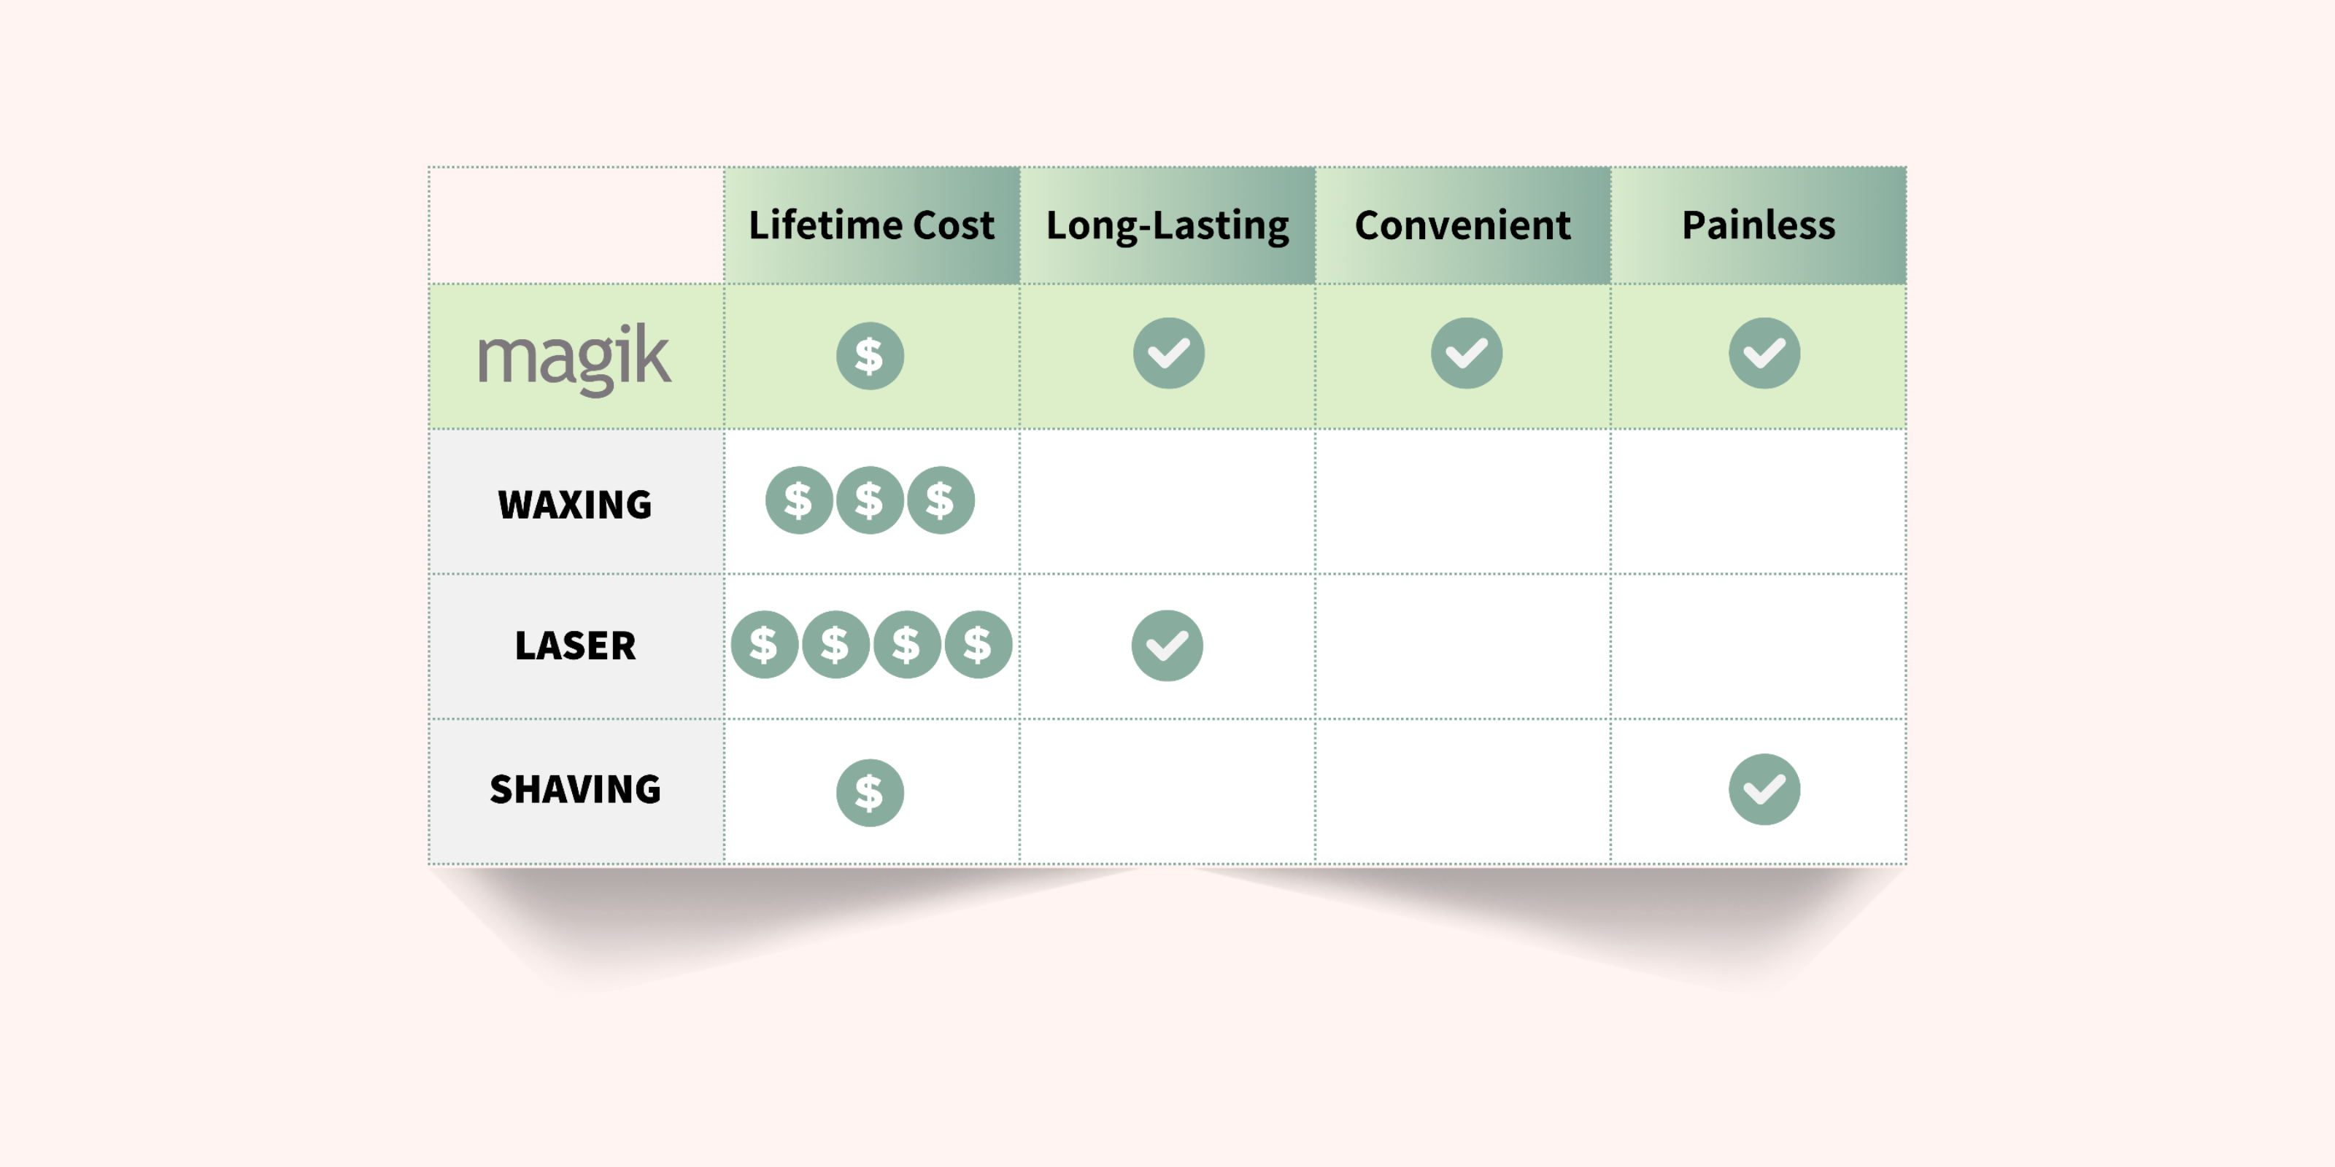Screen dimensions: 2335x1167
Task: Click the magik logo
Action: 575,359
